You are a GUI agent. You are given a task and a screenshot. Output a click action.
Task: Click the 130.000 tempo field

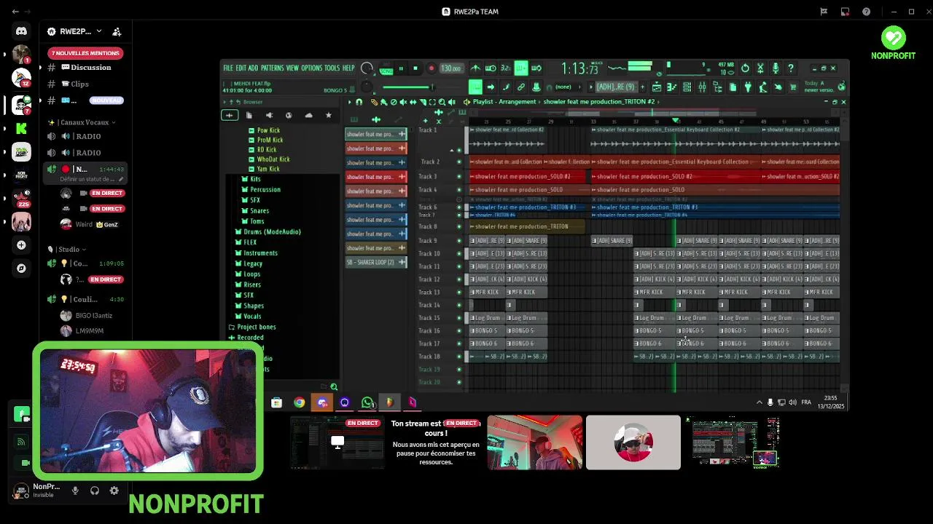click(x=450, y=68)
